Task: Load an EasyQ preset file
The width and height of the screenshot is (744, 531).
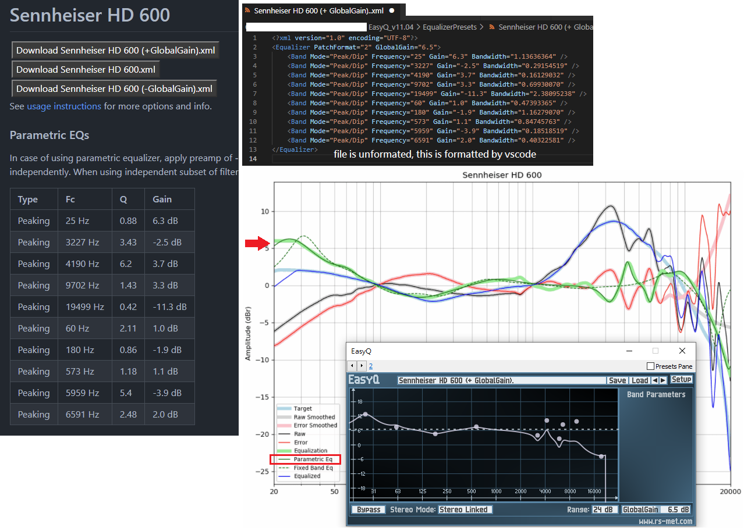Action: coord(640,380)
